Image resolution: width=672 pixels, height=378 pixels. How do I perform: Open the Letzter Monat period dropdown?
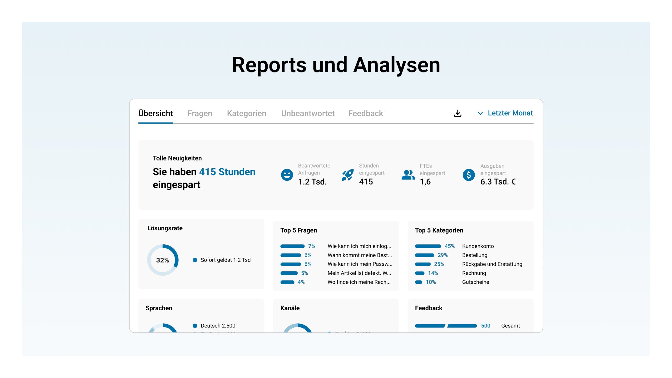pos(505,113)
